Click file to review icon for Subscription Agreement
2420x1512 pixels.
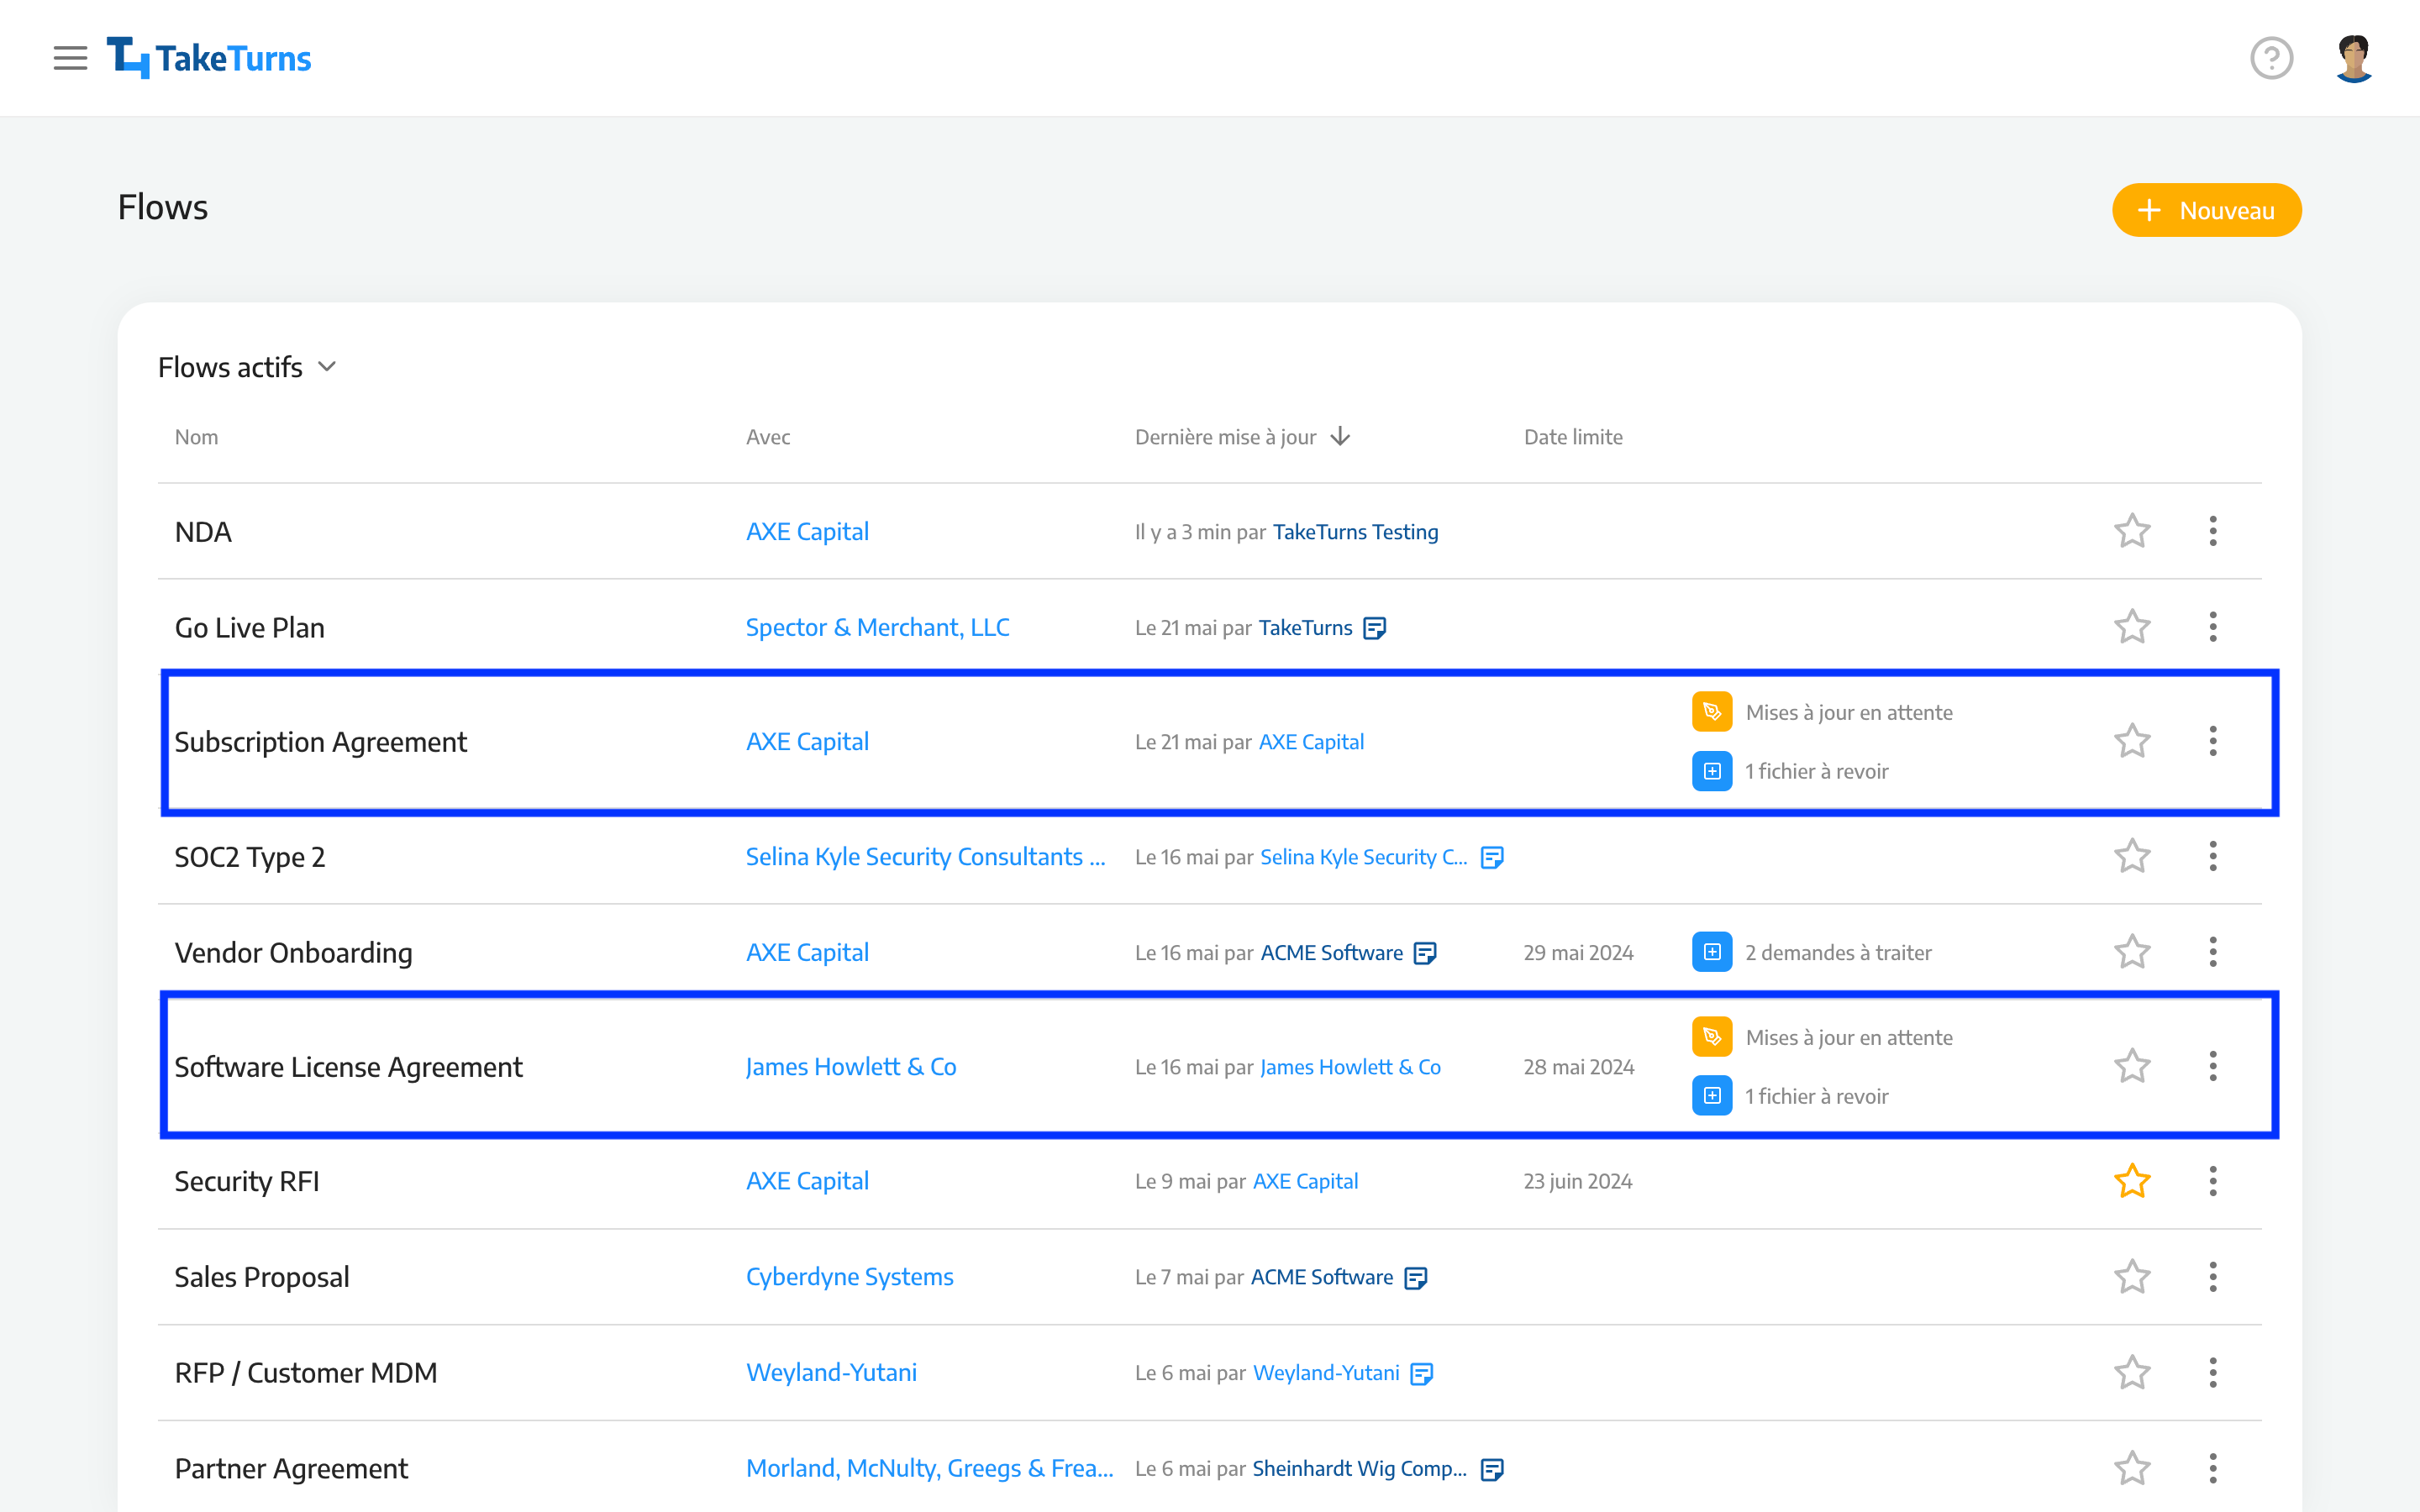[1712, 771]
